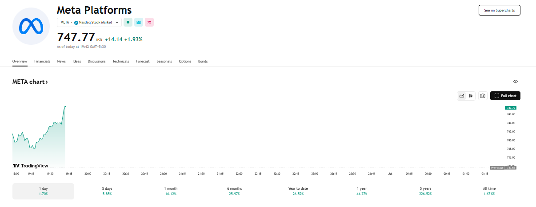This screenshot has height=207, width=536.
Task: Select the 5 days range
Action: point(107,191)
